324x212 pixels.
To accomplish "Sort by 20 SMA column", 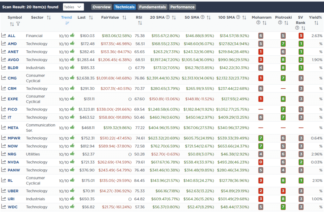I will [x=174, y=18].
